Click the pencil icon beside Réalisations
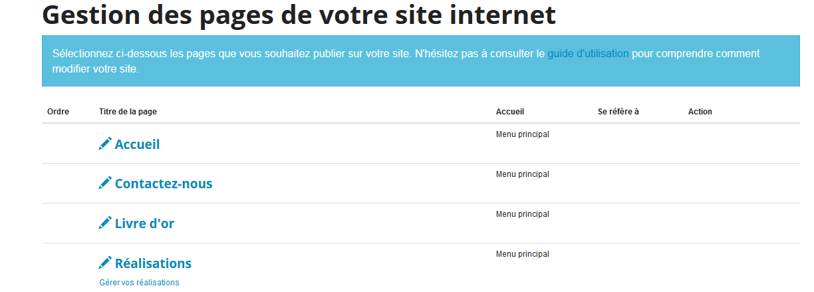Image resolution: width=814 pixels, height=292 pixels. pos(105,263)
